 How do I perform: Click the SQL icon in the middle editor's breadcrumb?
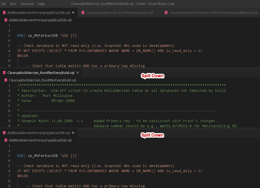click(x=6, y=80)
